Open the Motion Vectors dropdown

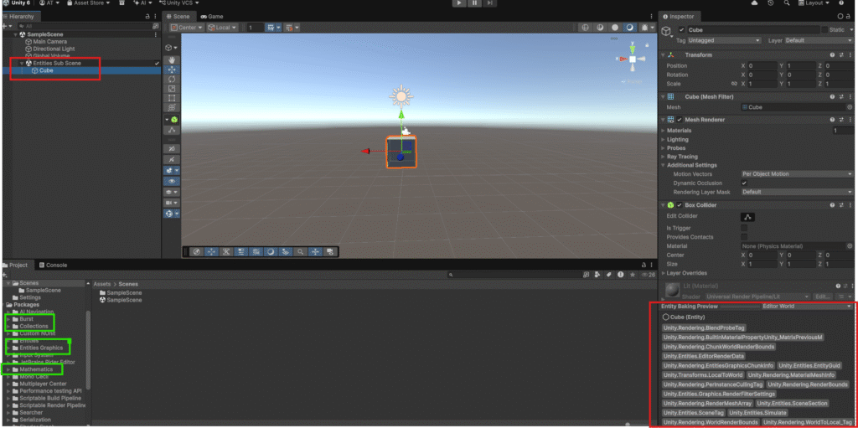[797, 174]
